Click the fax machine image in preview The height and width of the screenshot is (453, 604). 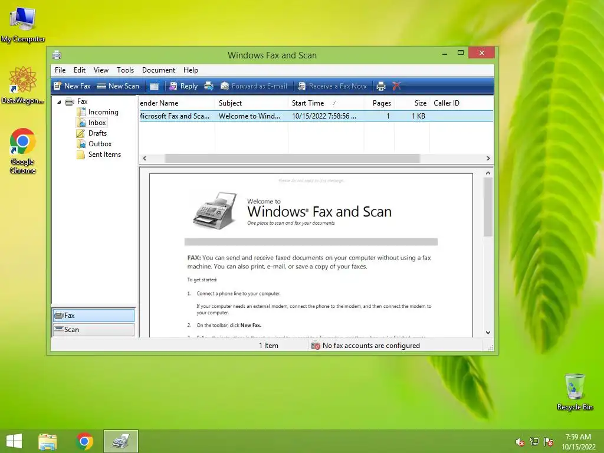pos(215,211)
